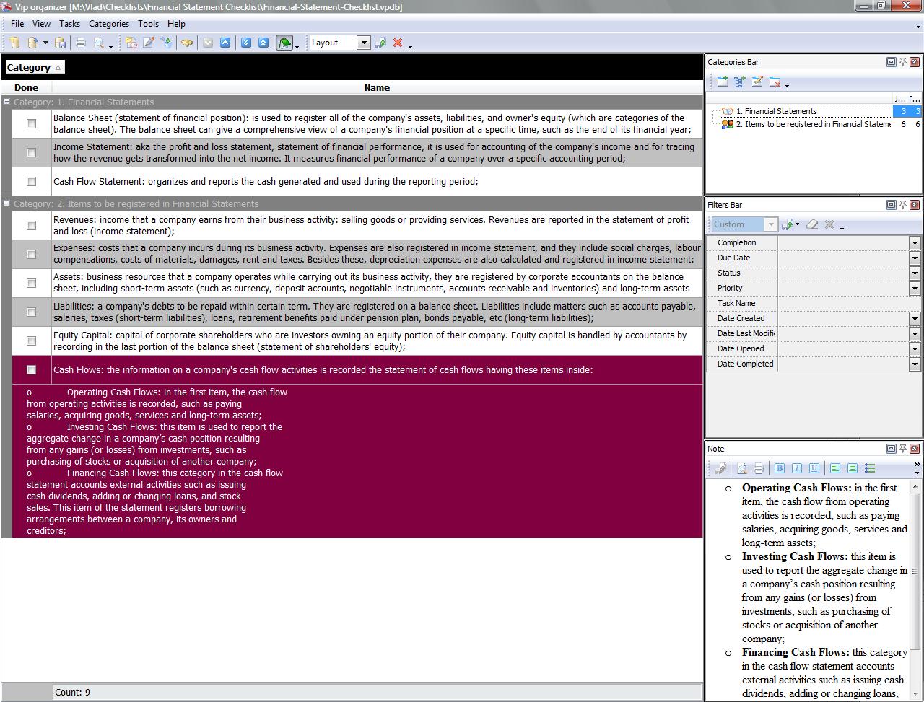Expand the Priority filter dropdown

(x=914, y=289)
